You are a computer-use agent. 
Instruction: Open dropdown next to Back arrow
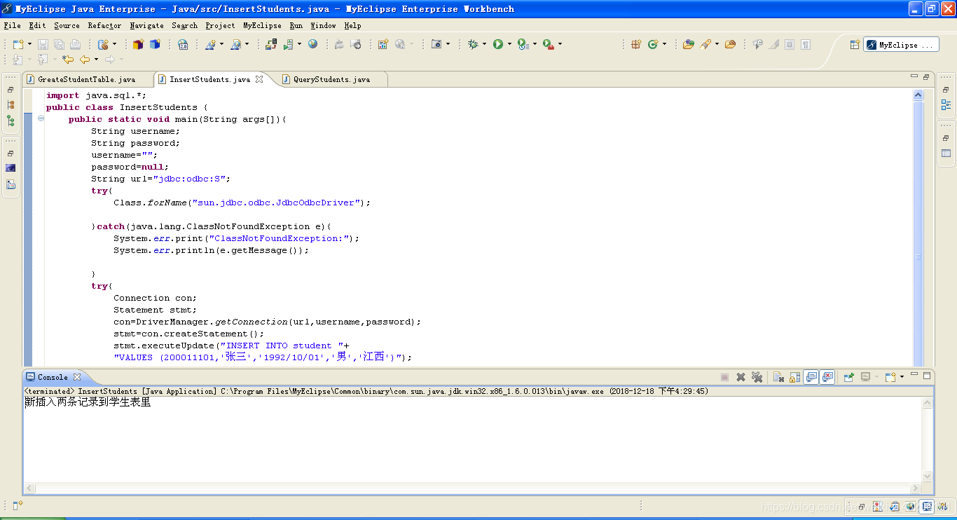(x=96, y=60)
